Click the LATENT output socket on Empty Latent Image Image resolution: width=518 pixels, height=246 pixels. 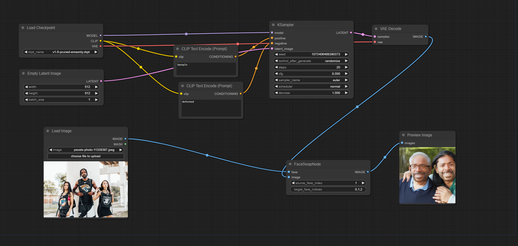pos(101,81)
